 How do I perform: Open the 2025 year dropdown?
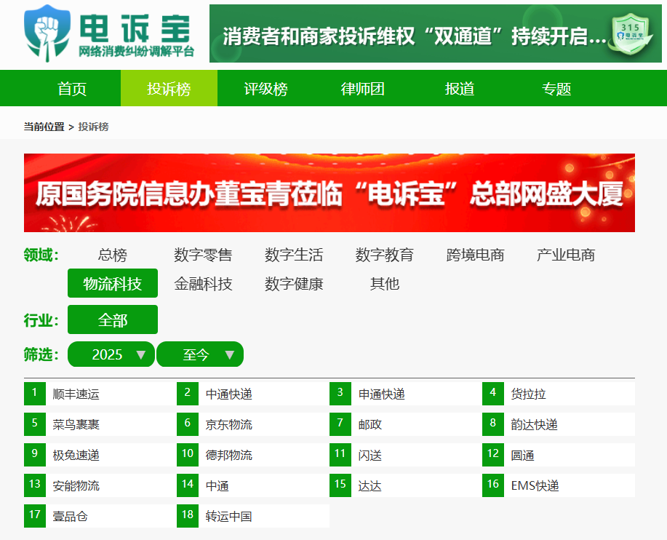point(111,354)
